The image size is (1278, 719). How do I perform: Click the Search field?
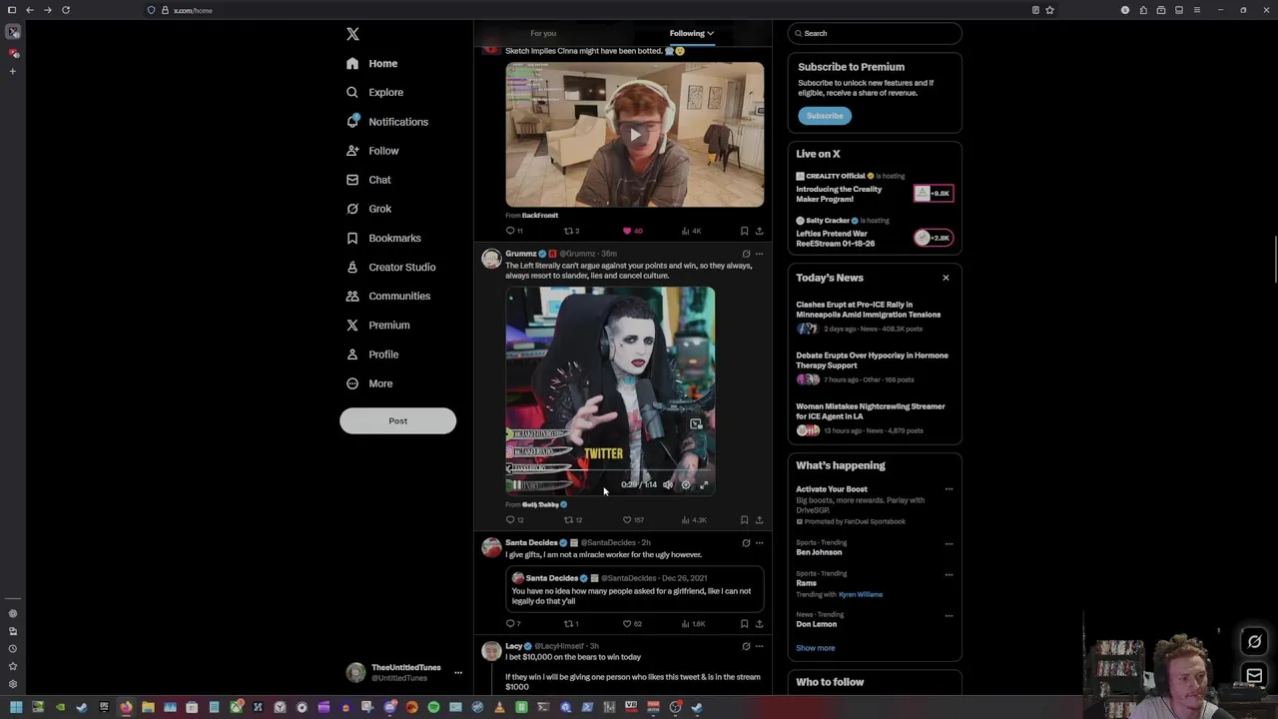point(875,33)
